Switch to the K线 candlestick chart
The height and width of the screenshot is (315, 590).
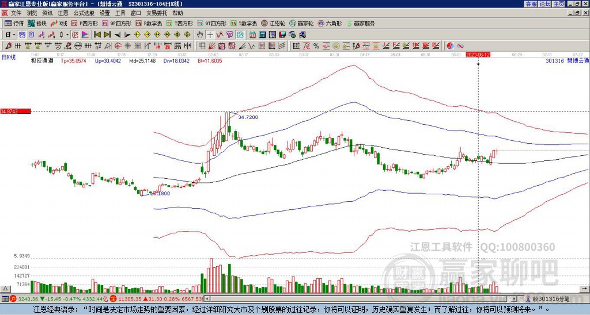pyautogui.click(x=59, y=23)
